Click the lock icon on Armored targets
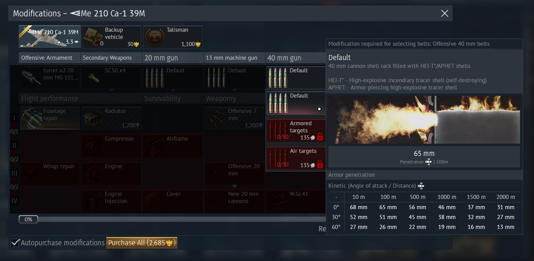Viewport: 534px width, 261px height. [x=320, y=137]
